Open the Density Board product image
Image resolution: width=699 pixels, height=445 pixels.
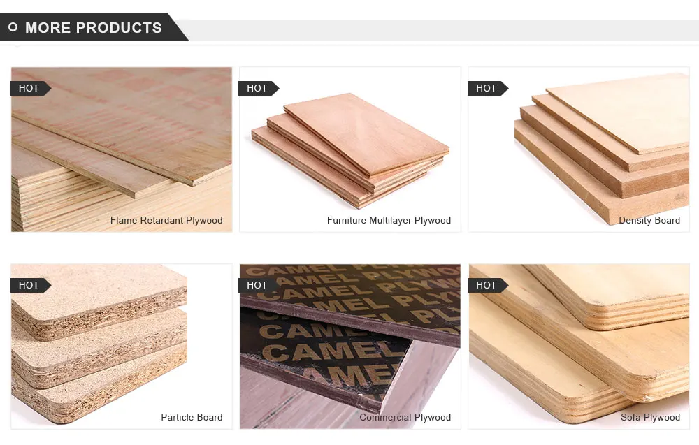click(579, 149)
